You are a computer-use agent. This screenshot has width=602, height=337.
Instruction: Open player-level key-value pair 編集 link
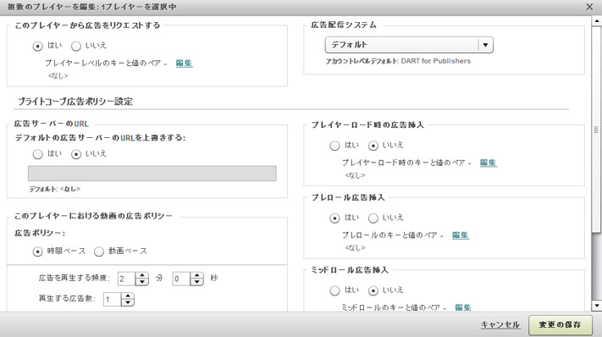click(184, 63)
